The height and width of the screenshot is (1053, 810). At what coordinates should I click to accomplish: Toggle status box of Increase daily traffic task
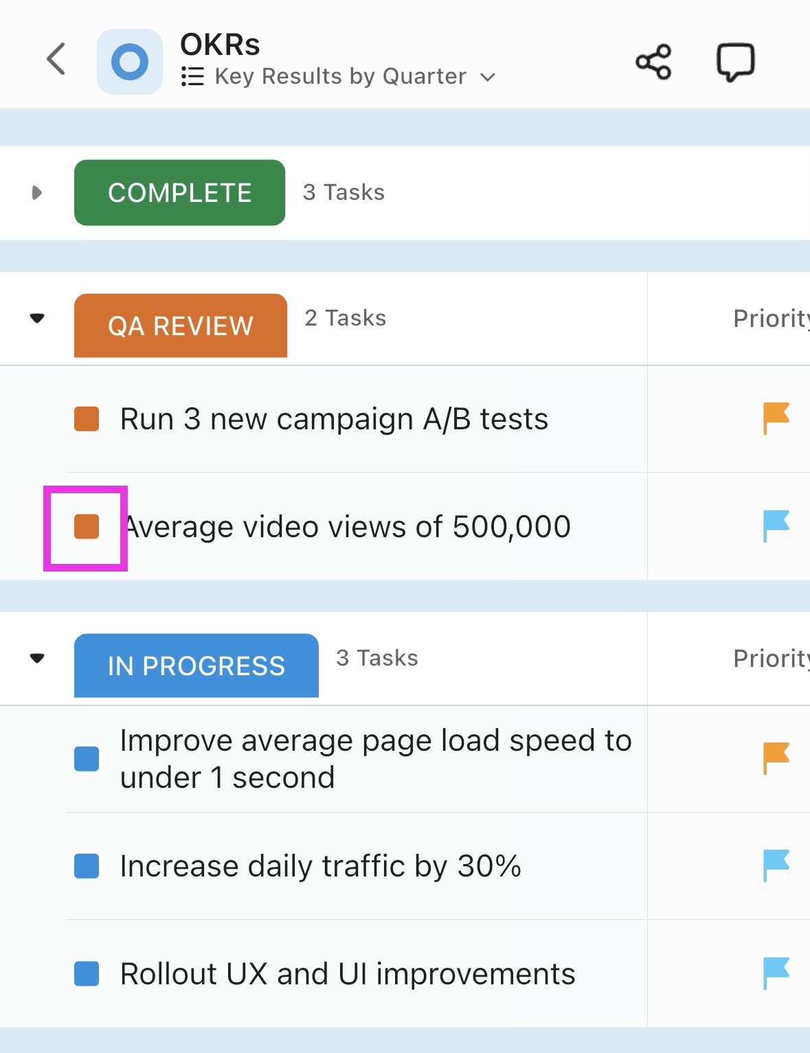pyautogui.click(x=87, y=866)
